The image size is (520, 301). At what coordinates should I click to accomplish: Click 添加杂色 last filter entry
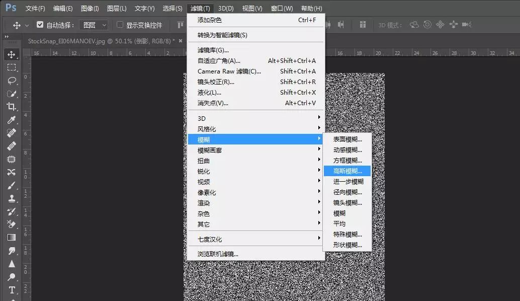coord(256,20)
